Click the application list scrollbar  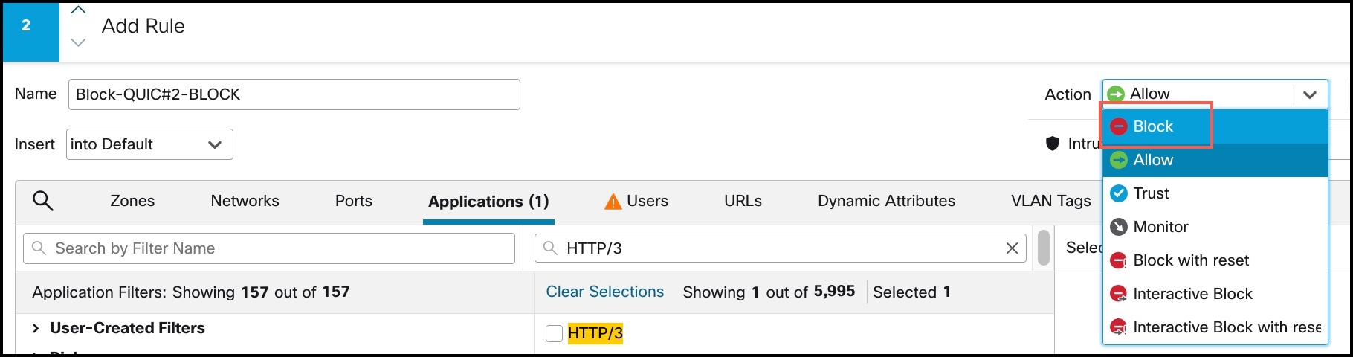[x=1044, y=248]
